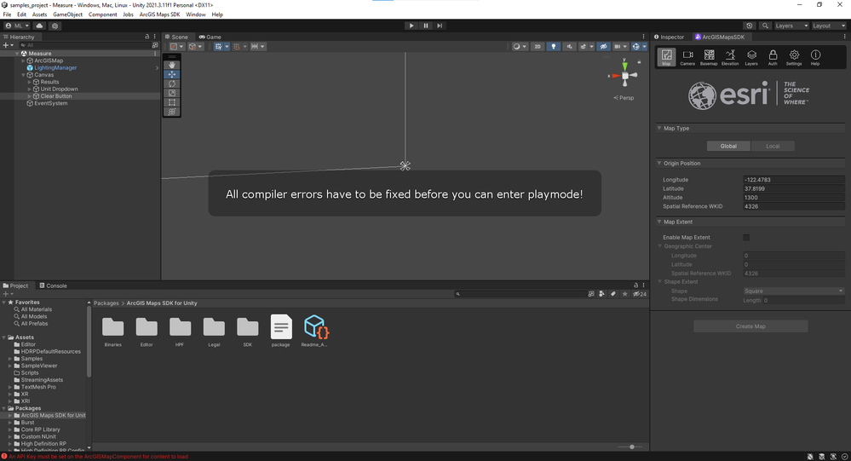Open the ArcGIS Settings tool icon
Screen dimensions: 851x461
point(794,57)
